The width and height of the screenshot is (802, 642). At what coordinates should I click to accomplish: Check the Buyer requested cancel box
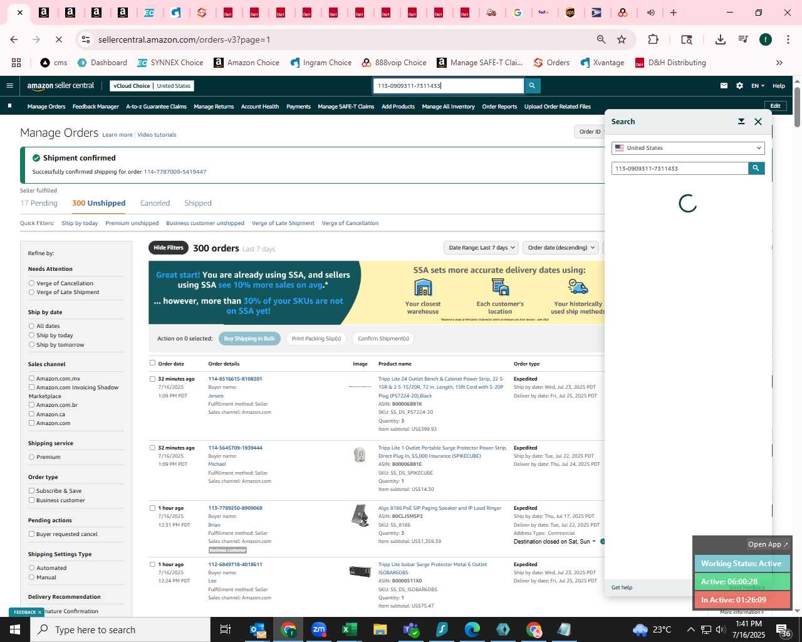[31, 534]
